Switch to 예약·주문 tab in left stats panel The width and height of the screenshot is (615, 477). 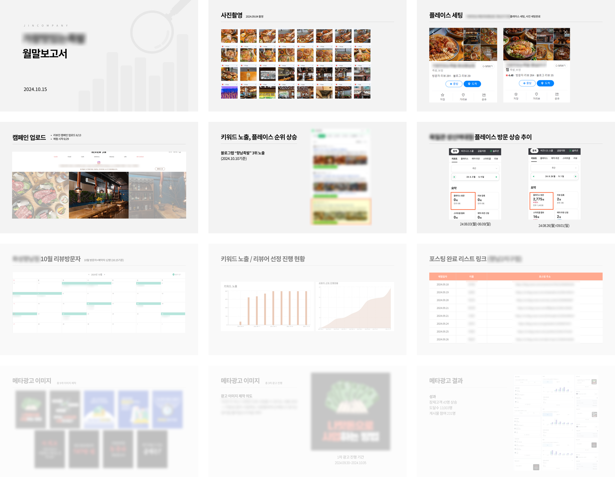476,159
